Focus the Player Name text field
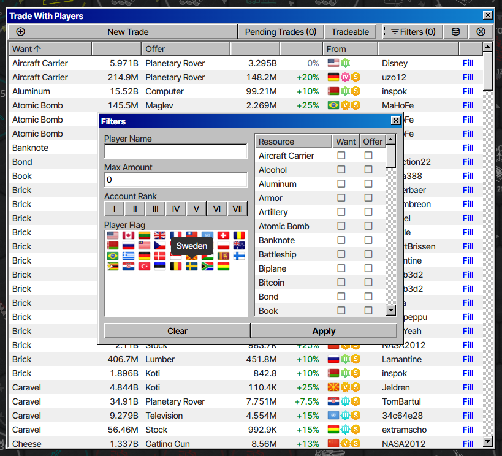The height and width of the screenshot is (456, 502). (x=176, y=151)
